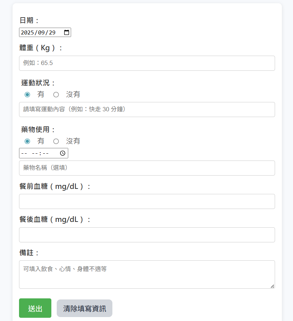293x321 pixels.
Task: Open the clock picker in medication time field
Action: point(62,153)
